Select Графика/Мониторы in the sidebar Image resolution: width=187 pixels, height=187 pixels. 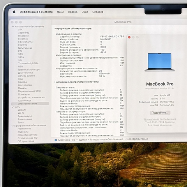29,70
